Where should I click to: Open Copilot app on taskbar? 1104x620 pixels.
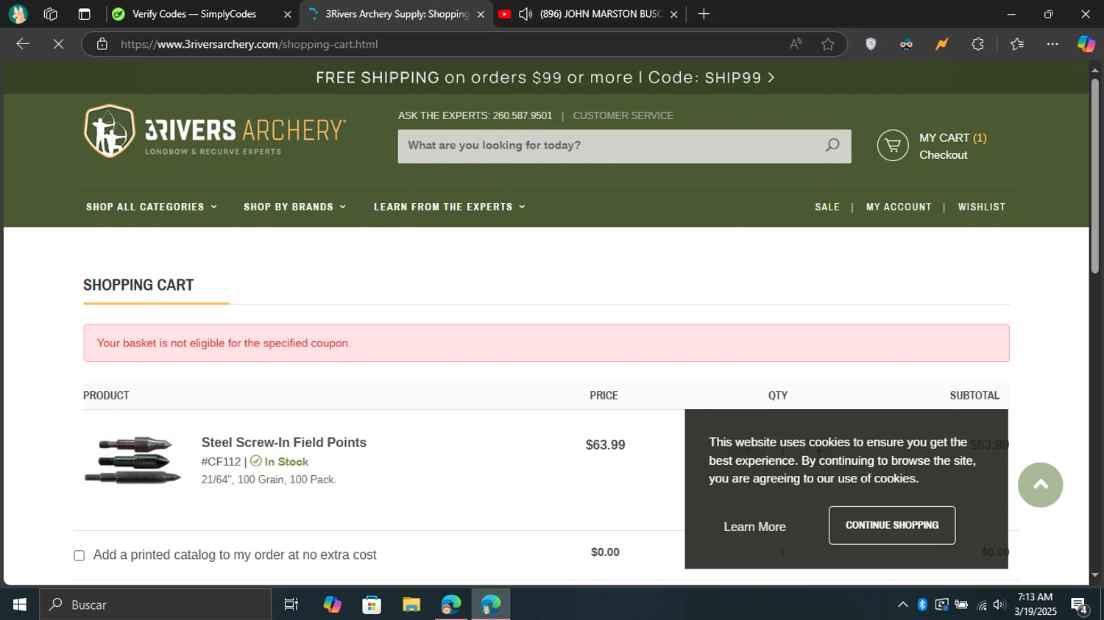tap(332, 605)
